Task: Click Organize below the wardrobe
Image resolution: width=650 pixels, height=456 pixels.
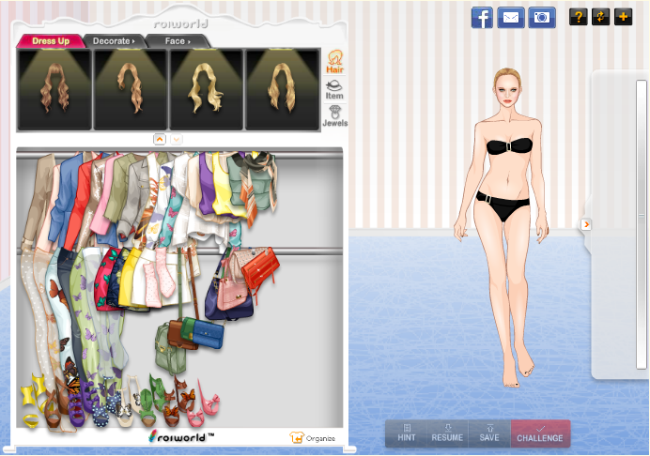Action: coord(313,437)
